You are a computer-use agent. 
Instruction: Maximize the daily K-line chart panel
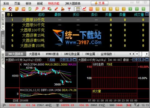[x=75, y=60]
